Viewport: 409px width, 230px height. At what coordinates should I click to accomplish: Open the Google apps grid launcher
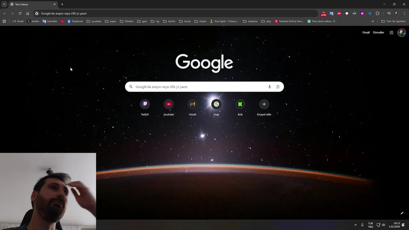click(391, 33)
